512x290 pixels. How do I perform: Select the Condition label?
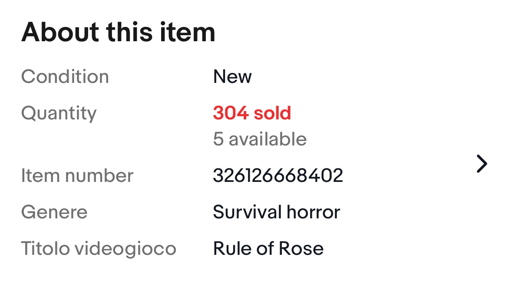(65, 76)
